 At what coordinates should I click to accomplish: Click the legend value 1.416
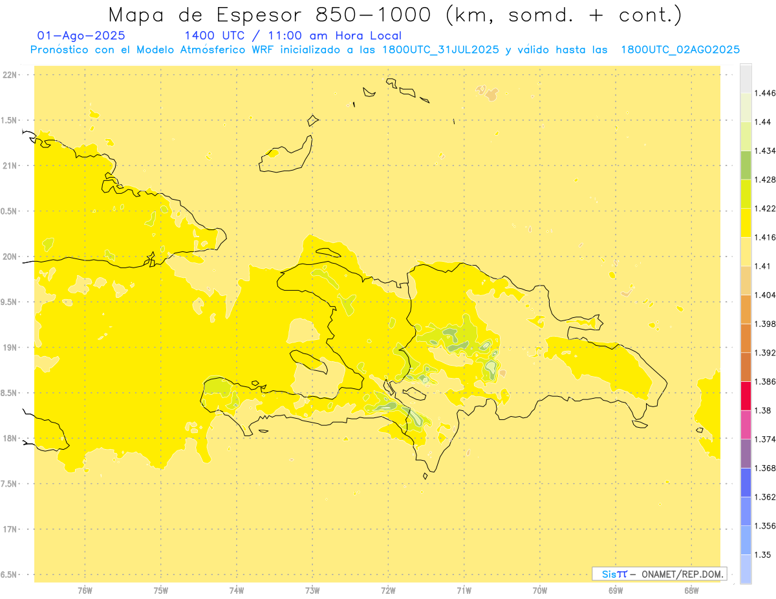coord(765,237)
